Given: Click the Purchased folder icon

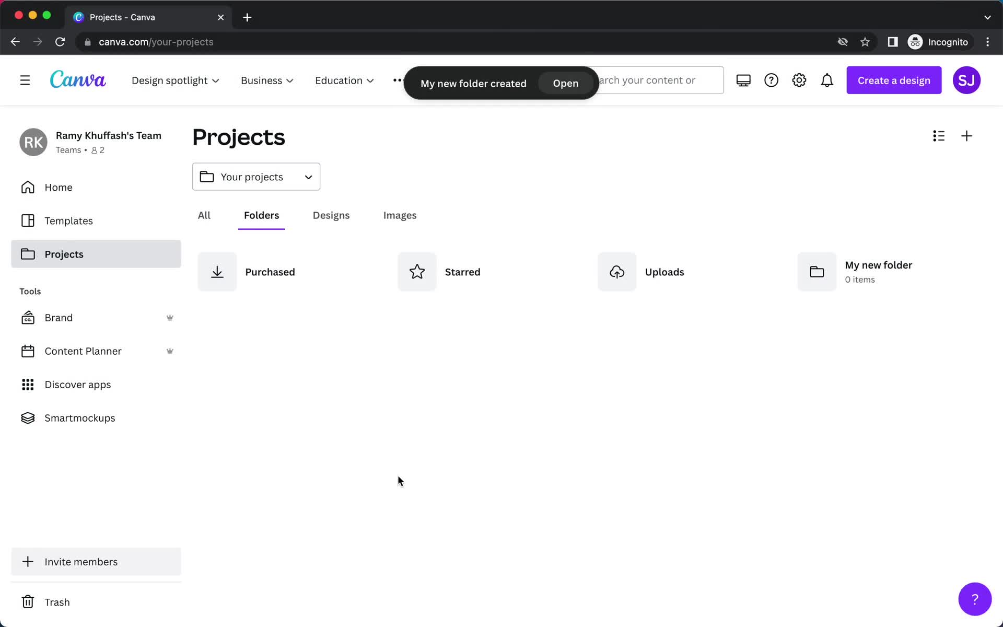Looking at the screenshot, I should (x=217, y=272).
